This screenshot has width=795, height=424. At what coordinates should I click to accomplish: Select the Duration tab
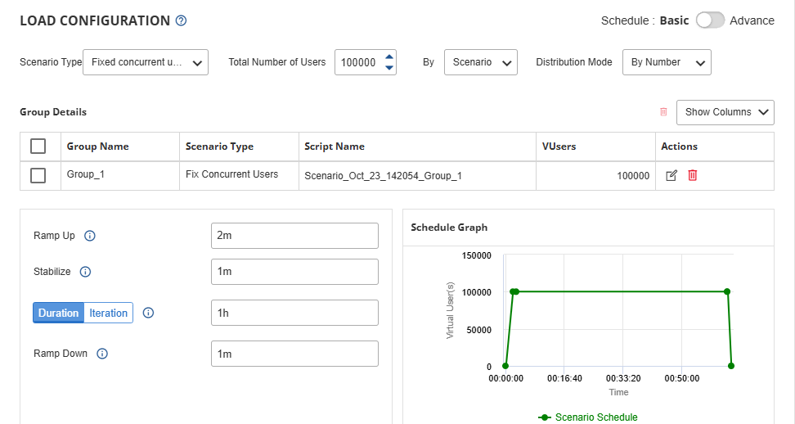58,313
